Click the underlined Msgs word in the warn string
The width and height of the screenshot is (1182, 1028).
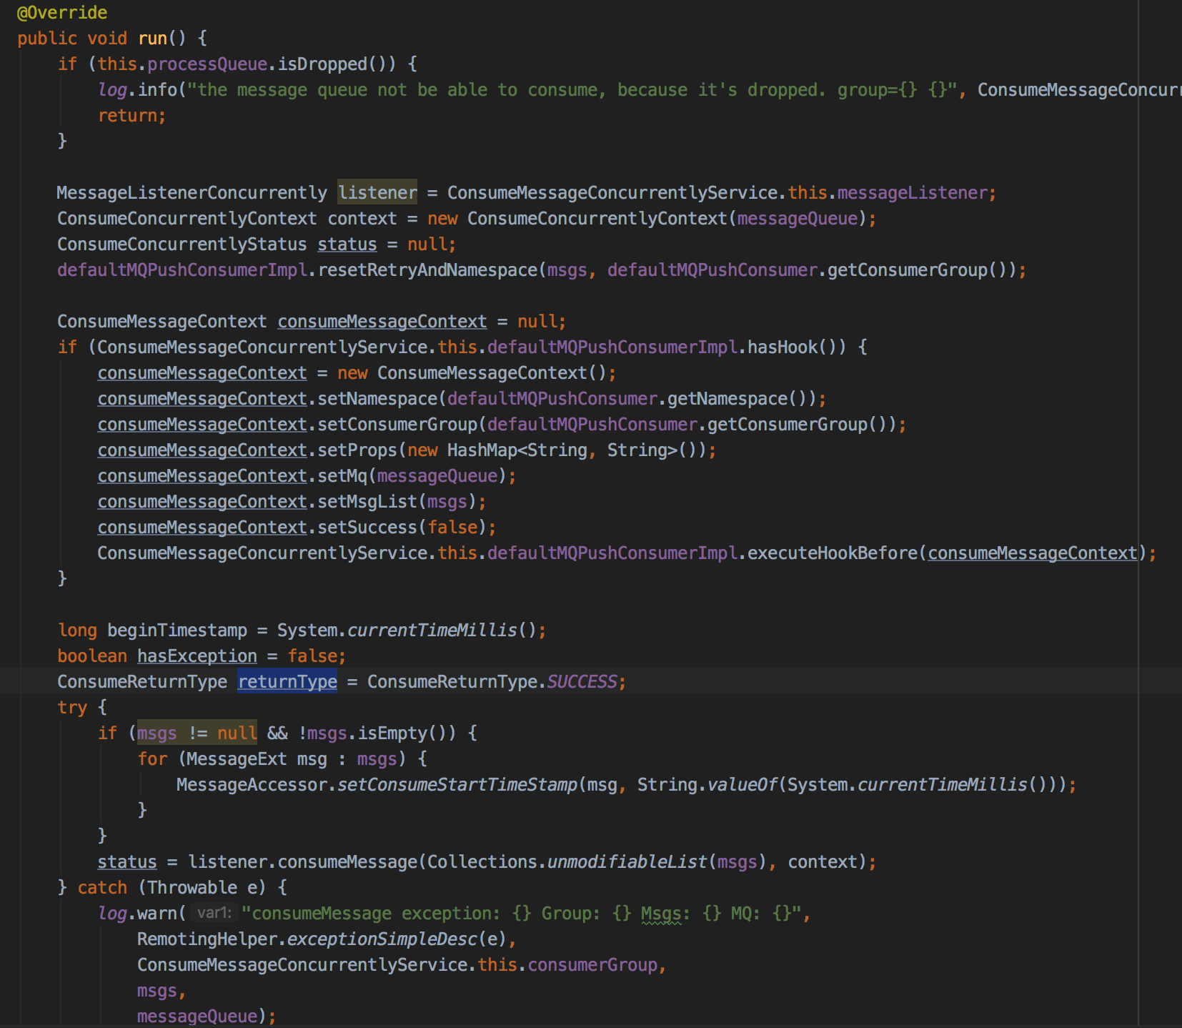pos(661,914)
